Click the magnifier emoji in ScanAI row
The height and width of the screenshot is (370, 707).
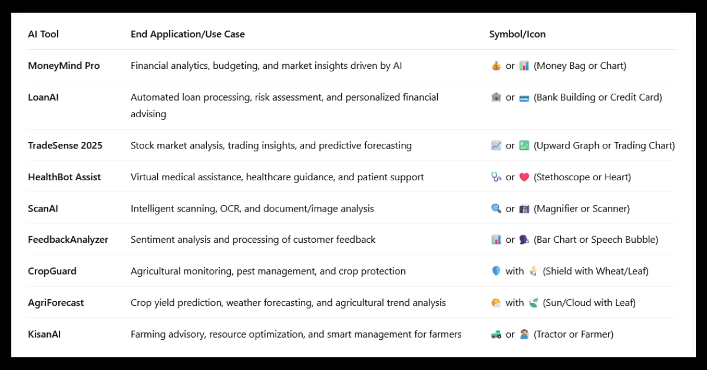[496, 209]
